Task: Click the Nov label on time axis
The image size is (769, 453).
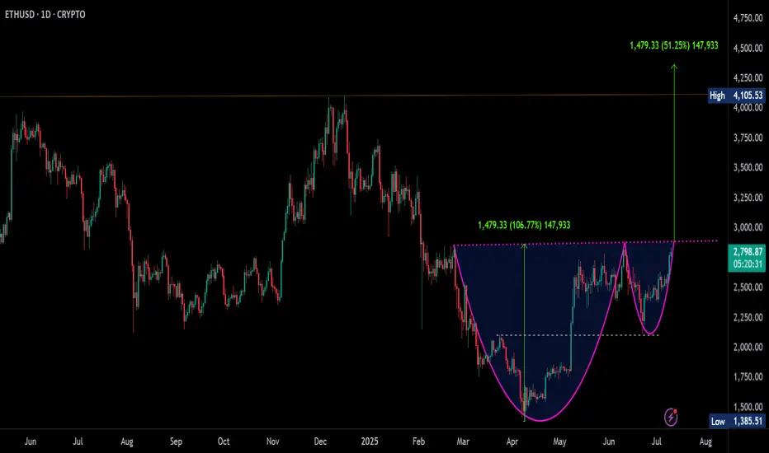Action: coord(272,441)
